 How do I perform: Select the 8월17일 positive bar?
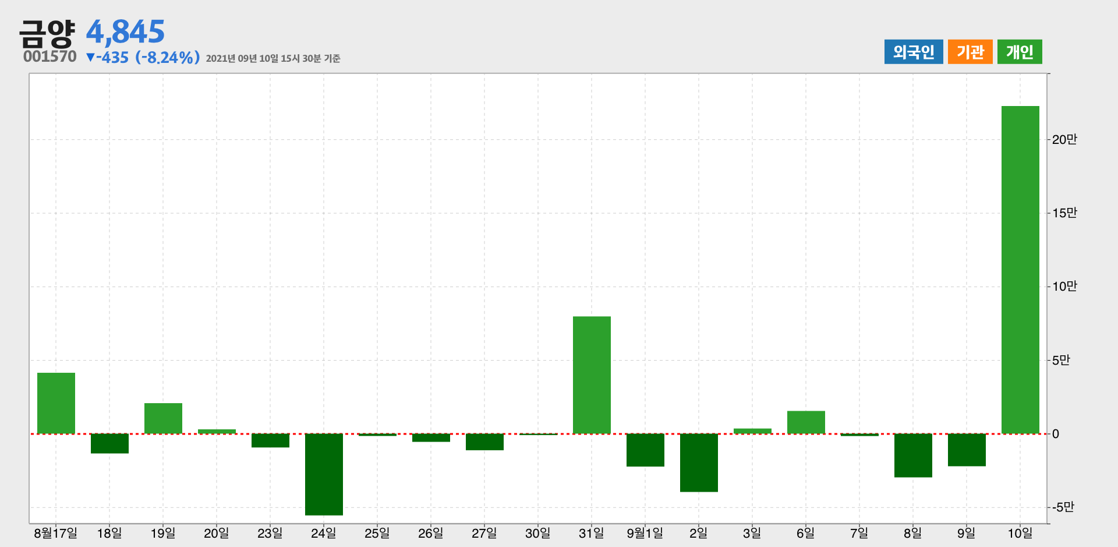[x=56, y=403]
